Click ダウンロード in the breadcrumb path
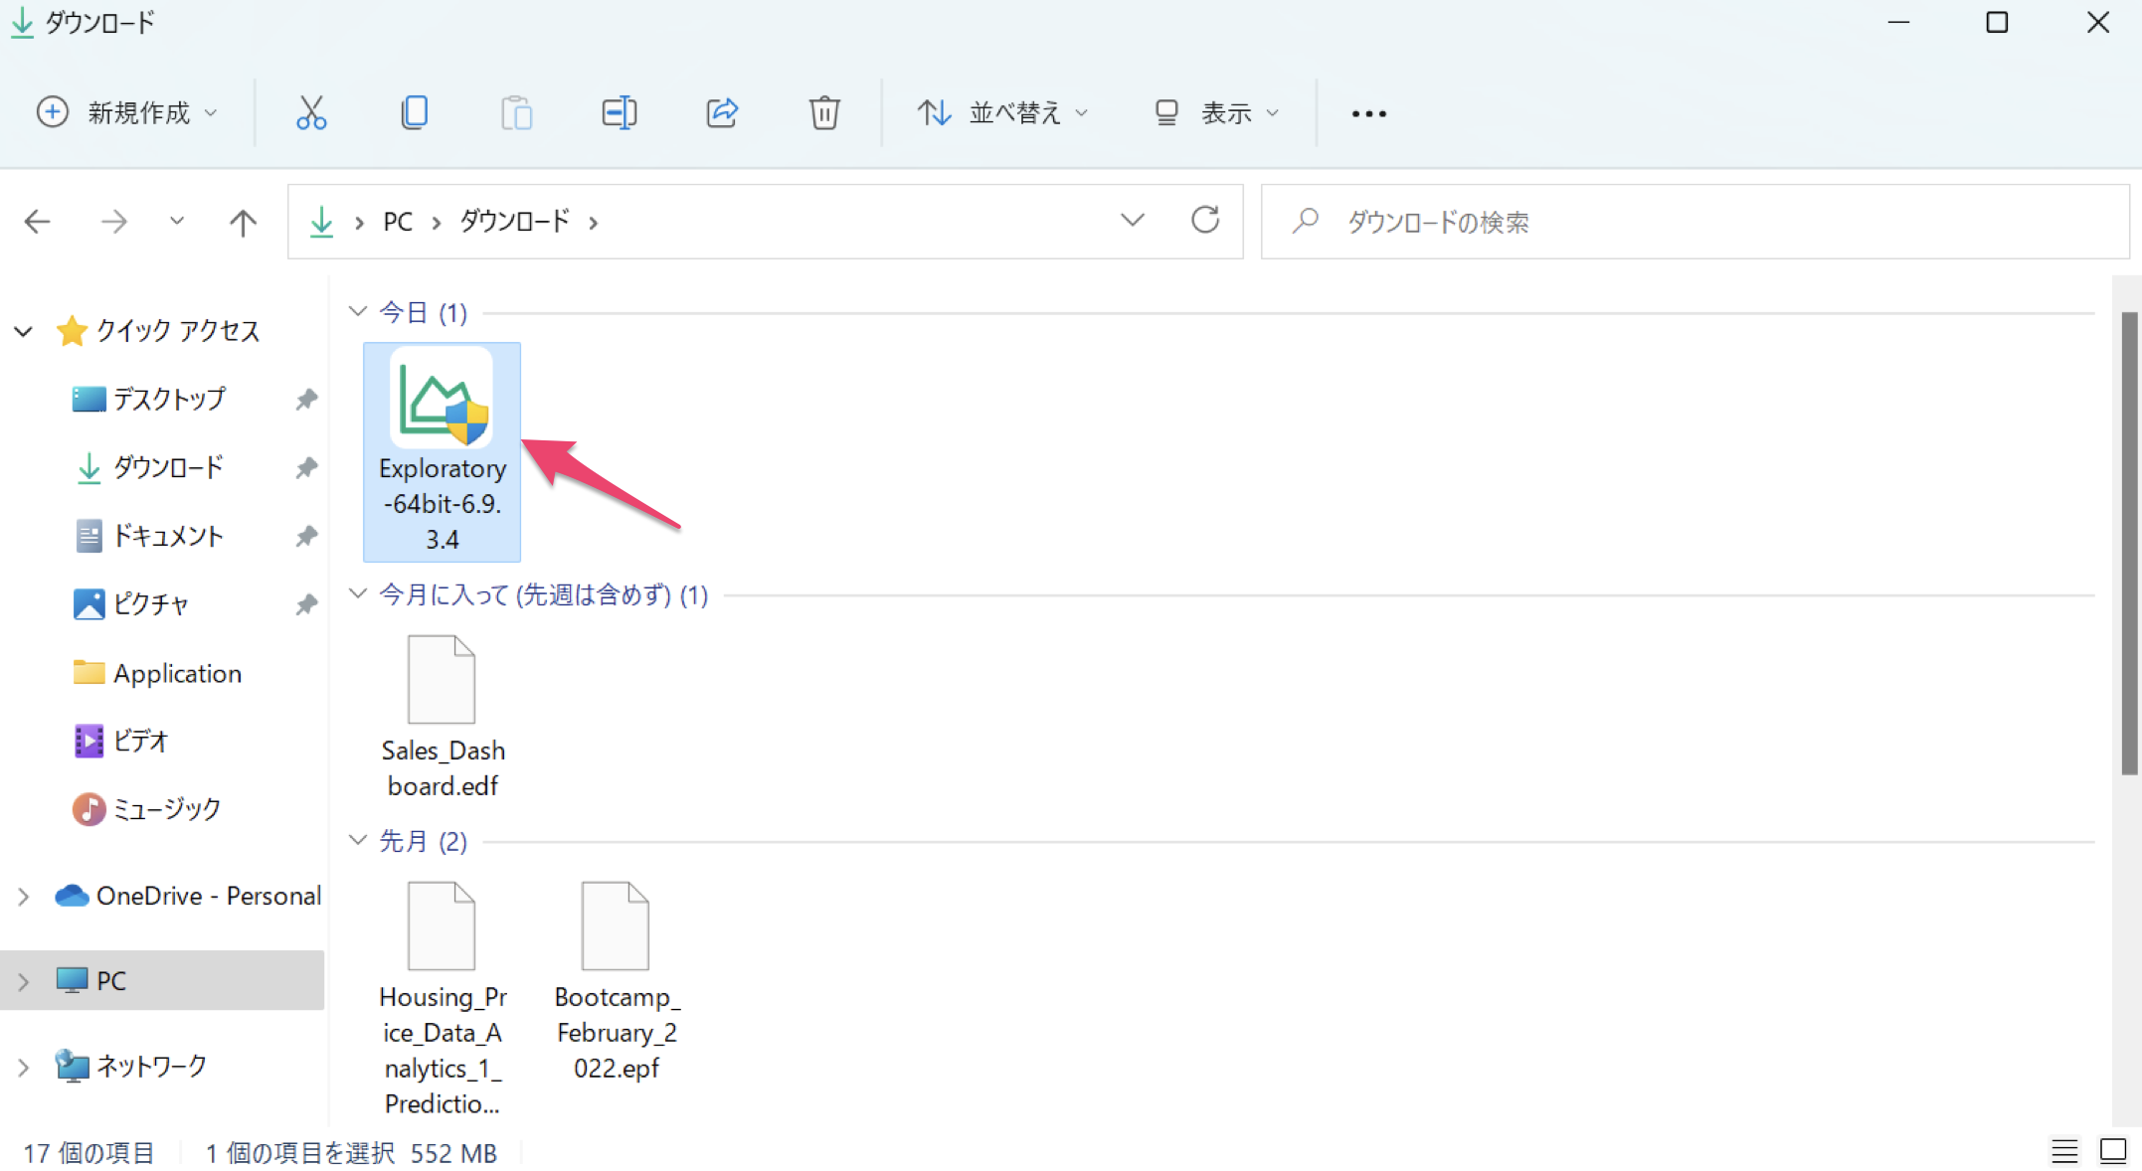 [514, 222]
